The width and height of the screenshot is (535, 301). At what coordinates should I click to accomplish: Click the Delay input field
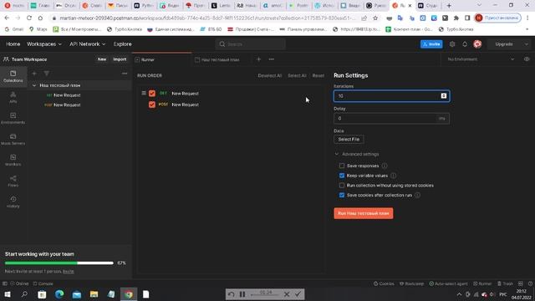pos(391,119)
